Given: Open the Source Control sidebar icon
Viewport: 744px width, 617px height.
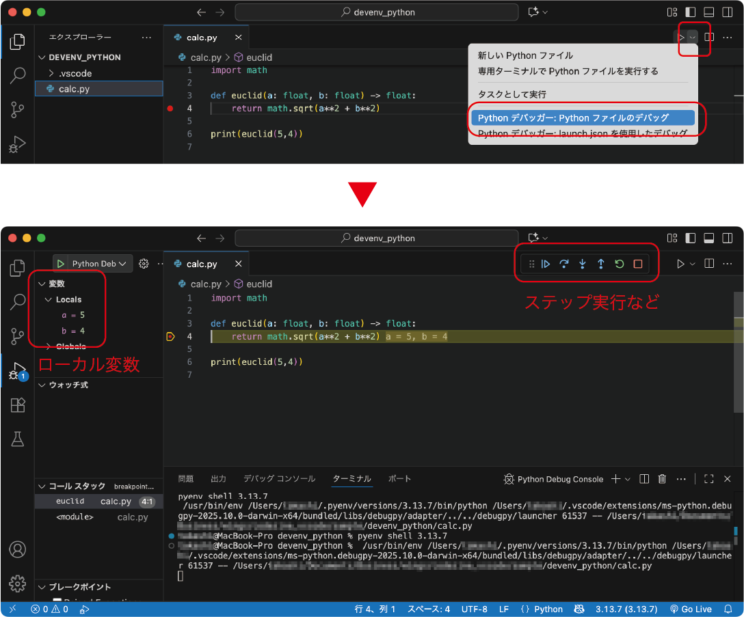Looking at the screenshot, I should (x=17, y=336).
